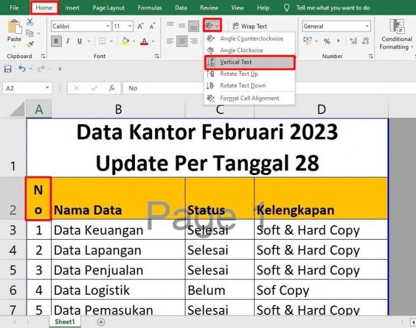Choose Rotate Text Down option
The width and height of the screenshot is (416, 328).
click(x=250, y=85)
